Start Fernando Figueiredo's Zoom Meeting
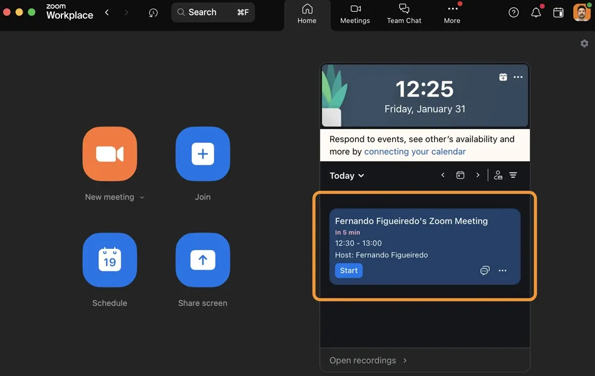The image size is (595, 376). click(x=348, y=271)
